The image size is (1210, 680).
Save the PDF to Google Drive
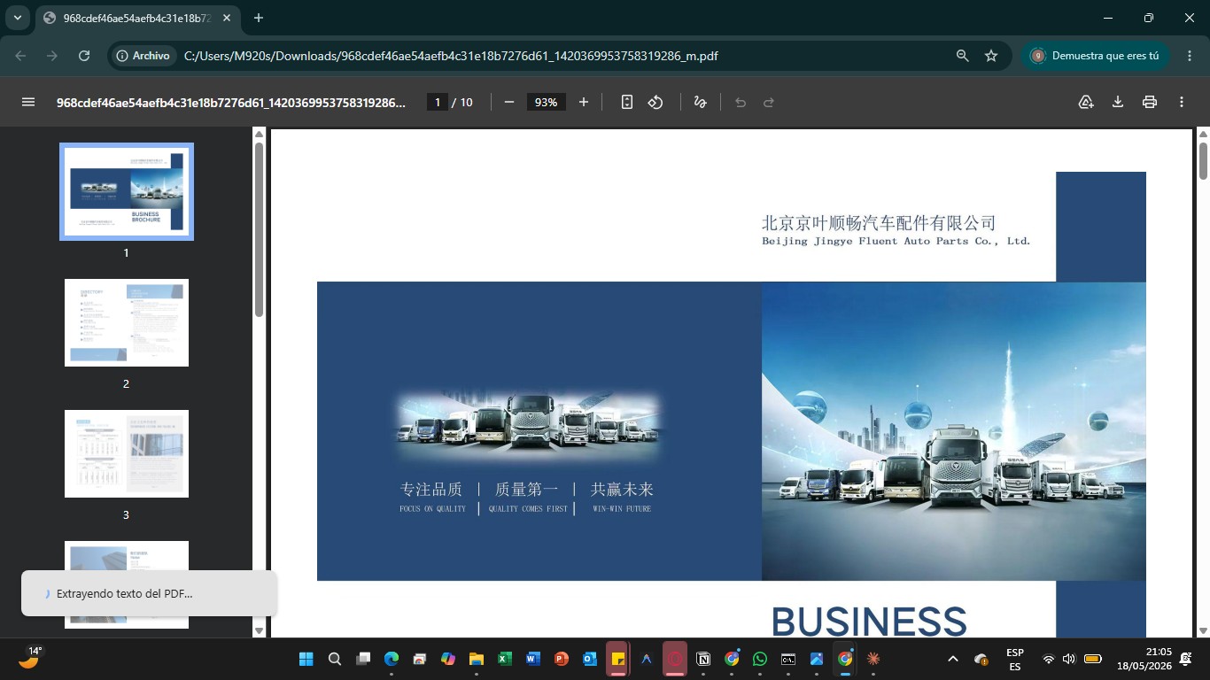coord(1086,102)
